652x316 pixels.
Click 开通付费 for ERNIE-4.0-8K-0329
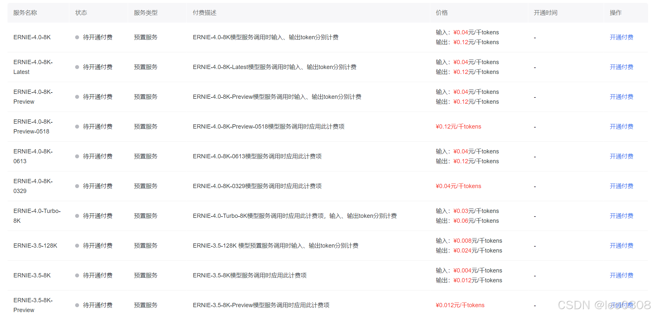pyautogui.click(x=621, y=186)
